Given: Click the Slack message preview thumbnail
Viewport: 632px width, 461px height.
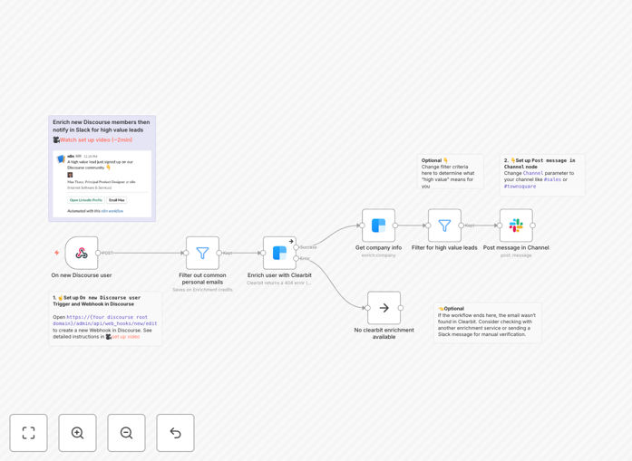Looking at the screenshot, I should (x=102, y=184).
